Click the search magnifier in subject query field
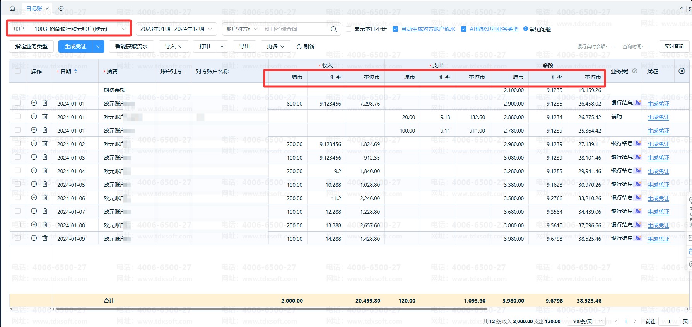 click(333, 29)
